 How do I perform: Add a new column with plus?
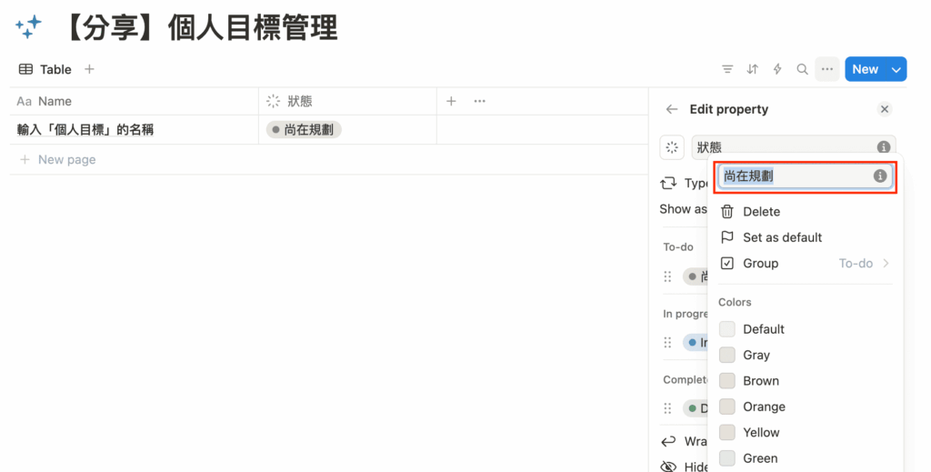point(451,101)
